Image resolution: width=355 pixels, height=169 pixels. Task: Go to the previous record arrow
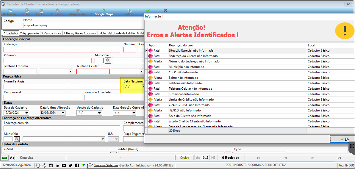point(285,158)
